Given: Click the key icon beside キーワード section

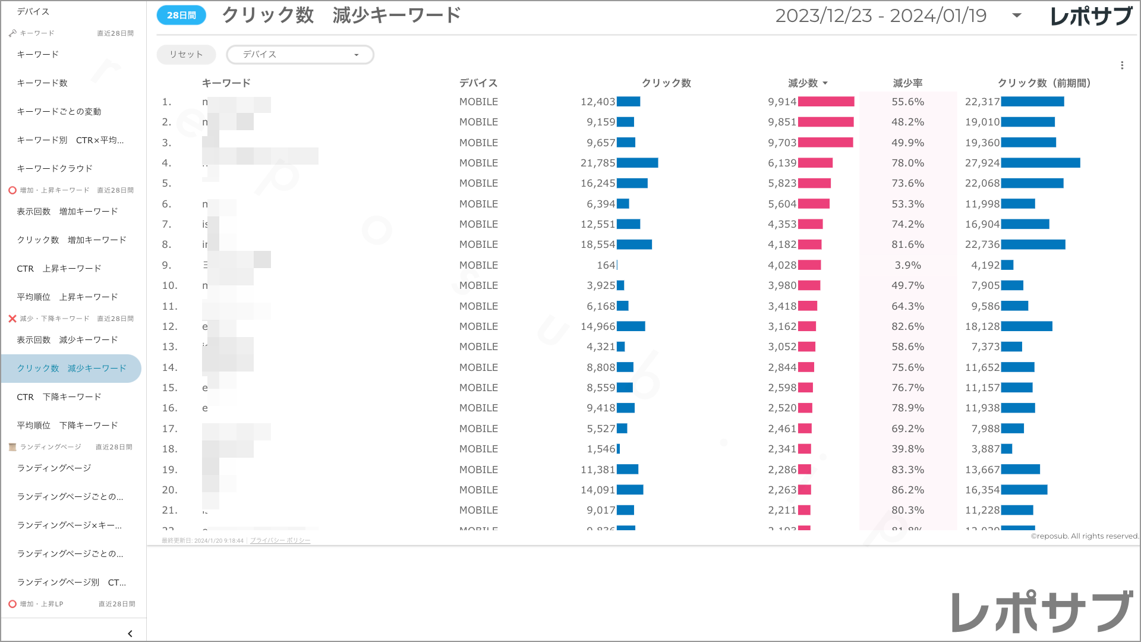Looking at the screenshot, I should tap(12, 33).
